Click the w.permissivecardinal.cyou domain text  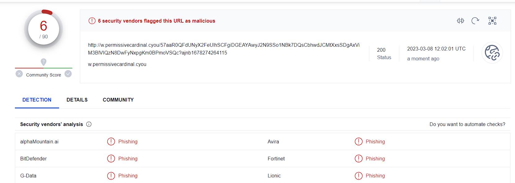[117, 64]
